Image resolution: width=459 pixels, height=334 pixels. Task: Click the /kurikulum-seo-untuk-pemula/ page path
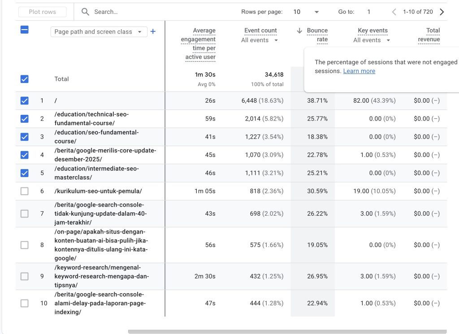(98, 191)
